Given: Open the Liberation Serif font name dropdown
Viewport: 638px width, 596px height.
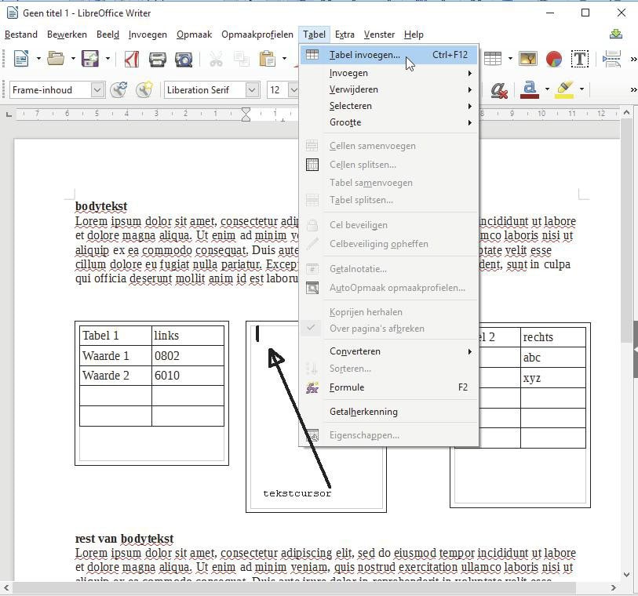Looking at the screenshot, I should click(x=252, y=90).
